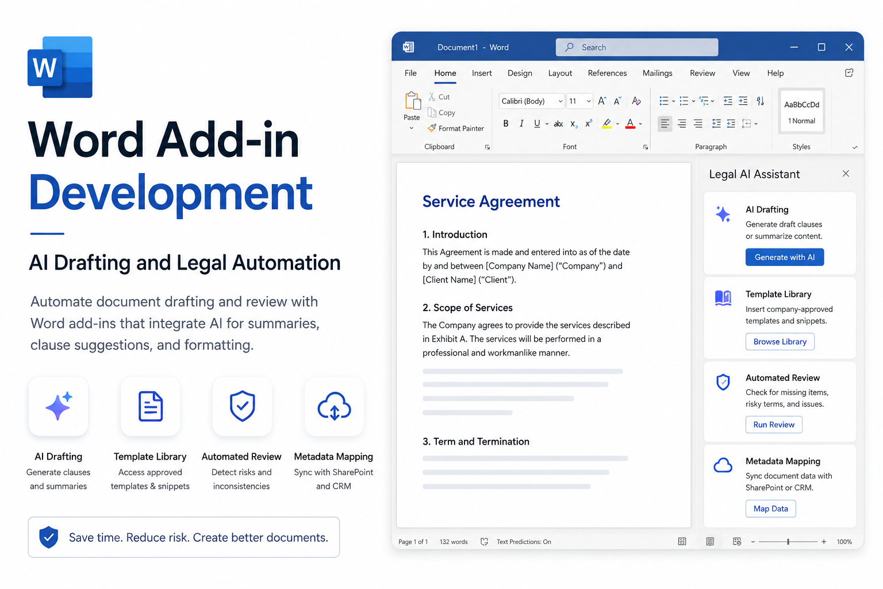883x589 pixels.
Task: Click the proofing icon in the status bar
Action: pos(484,541)
